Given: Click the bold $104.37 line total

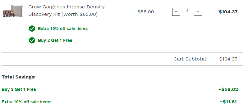Looking at the screenshot, I should (228, 12).
